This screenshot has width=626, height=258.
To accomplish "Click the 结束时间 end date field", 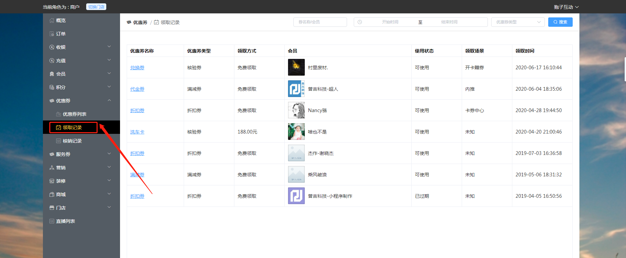I will coord(449,22).
